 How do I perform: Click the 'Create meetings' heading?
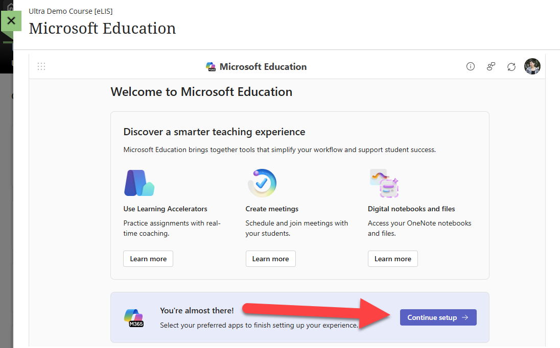point(272,209)
